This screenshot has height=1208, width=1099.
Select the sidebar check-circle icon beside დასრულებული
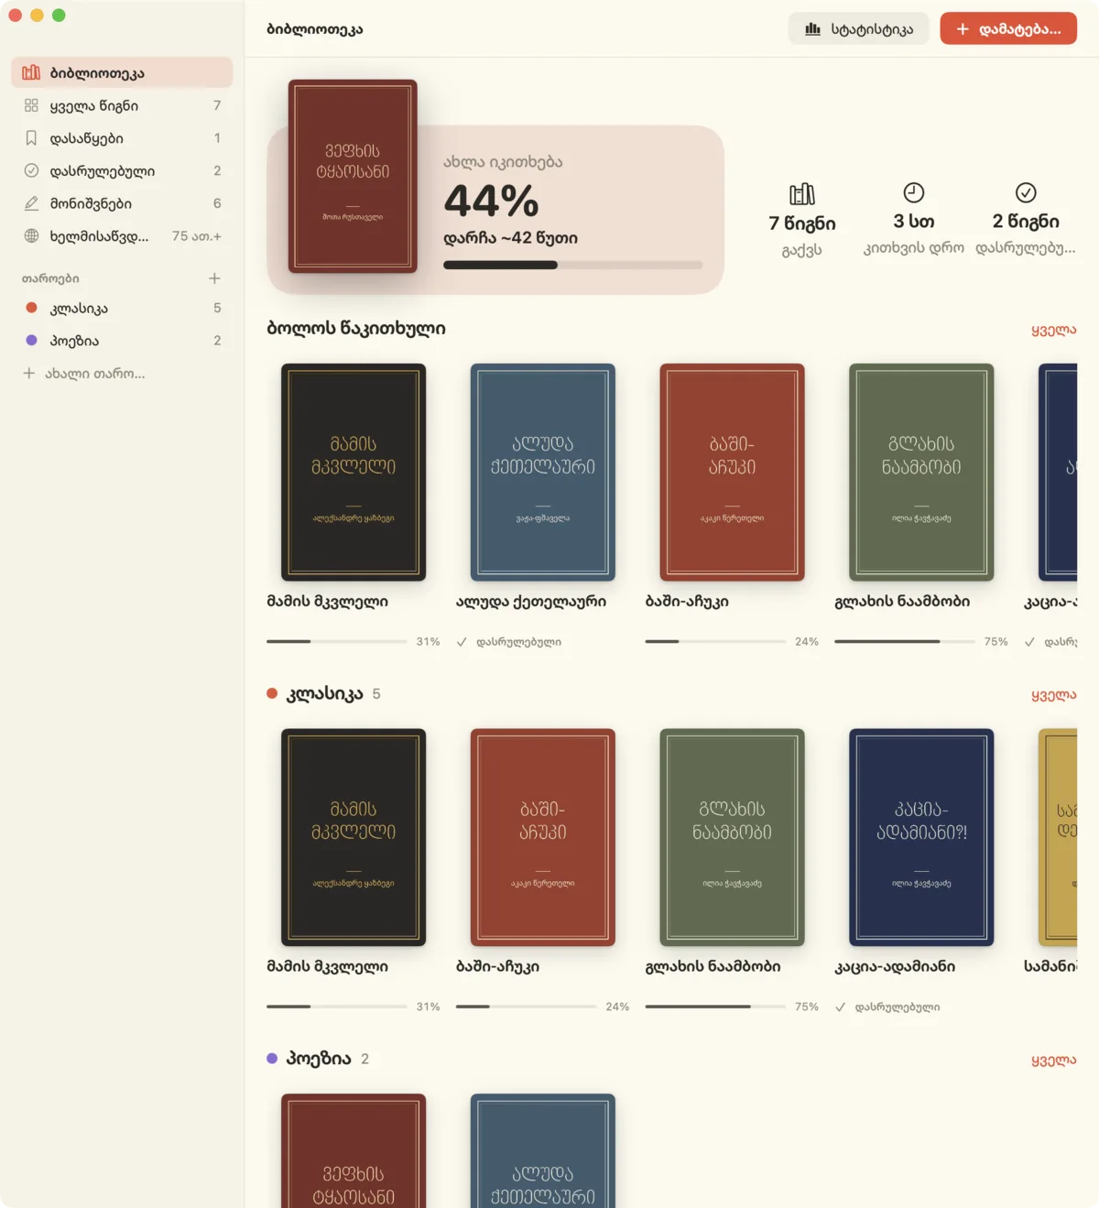click(x=31, y=170)
